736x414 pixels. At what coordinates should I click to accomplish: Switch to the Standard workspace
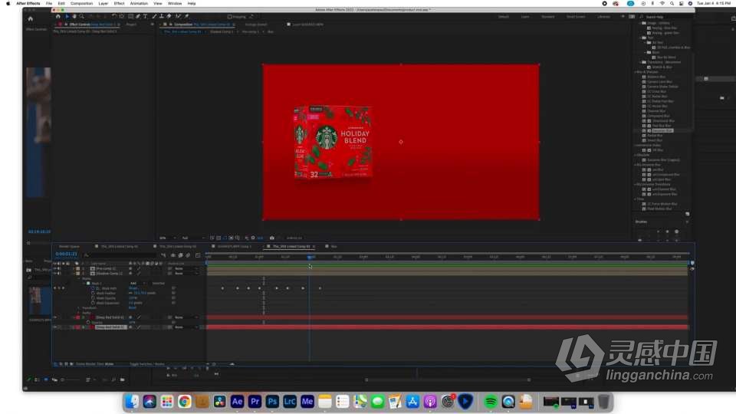point(547,17)
